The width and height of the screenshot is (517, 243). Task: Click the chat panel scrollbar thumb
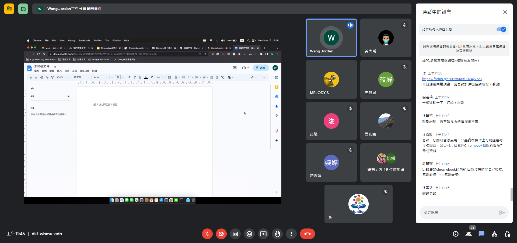pyautogui.click(x=511, y=194)
